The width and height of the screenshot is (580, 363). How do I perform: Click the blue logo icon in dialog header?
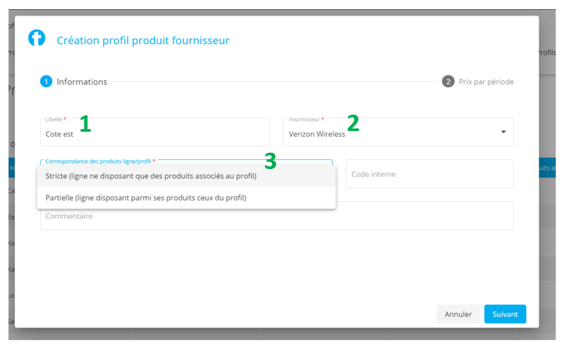37,38
